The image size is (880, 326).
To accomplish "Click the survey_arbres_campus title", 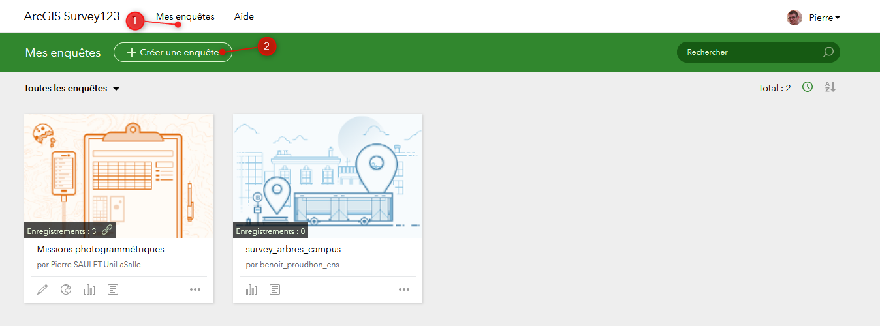I will [293, 250].
